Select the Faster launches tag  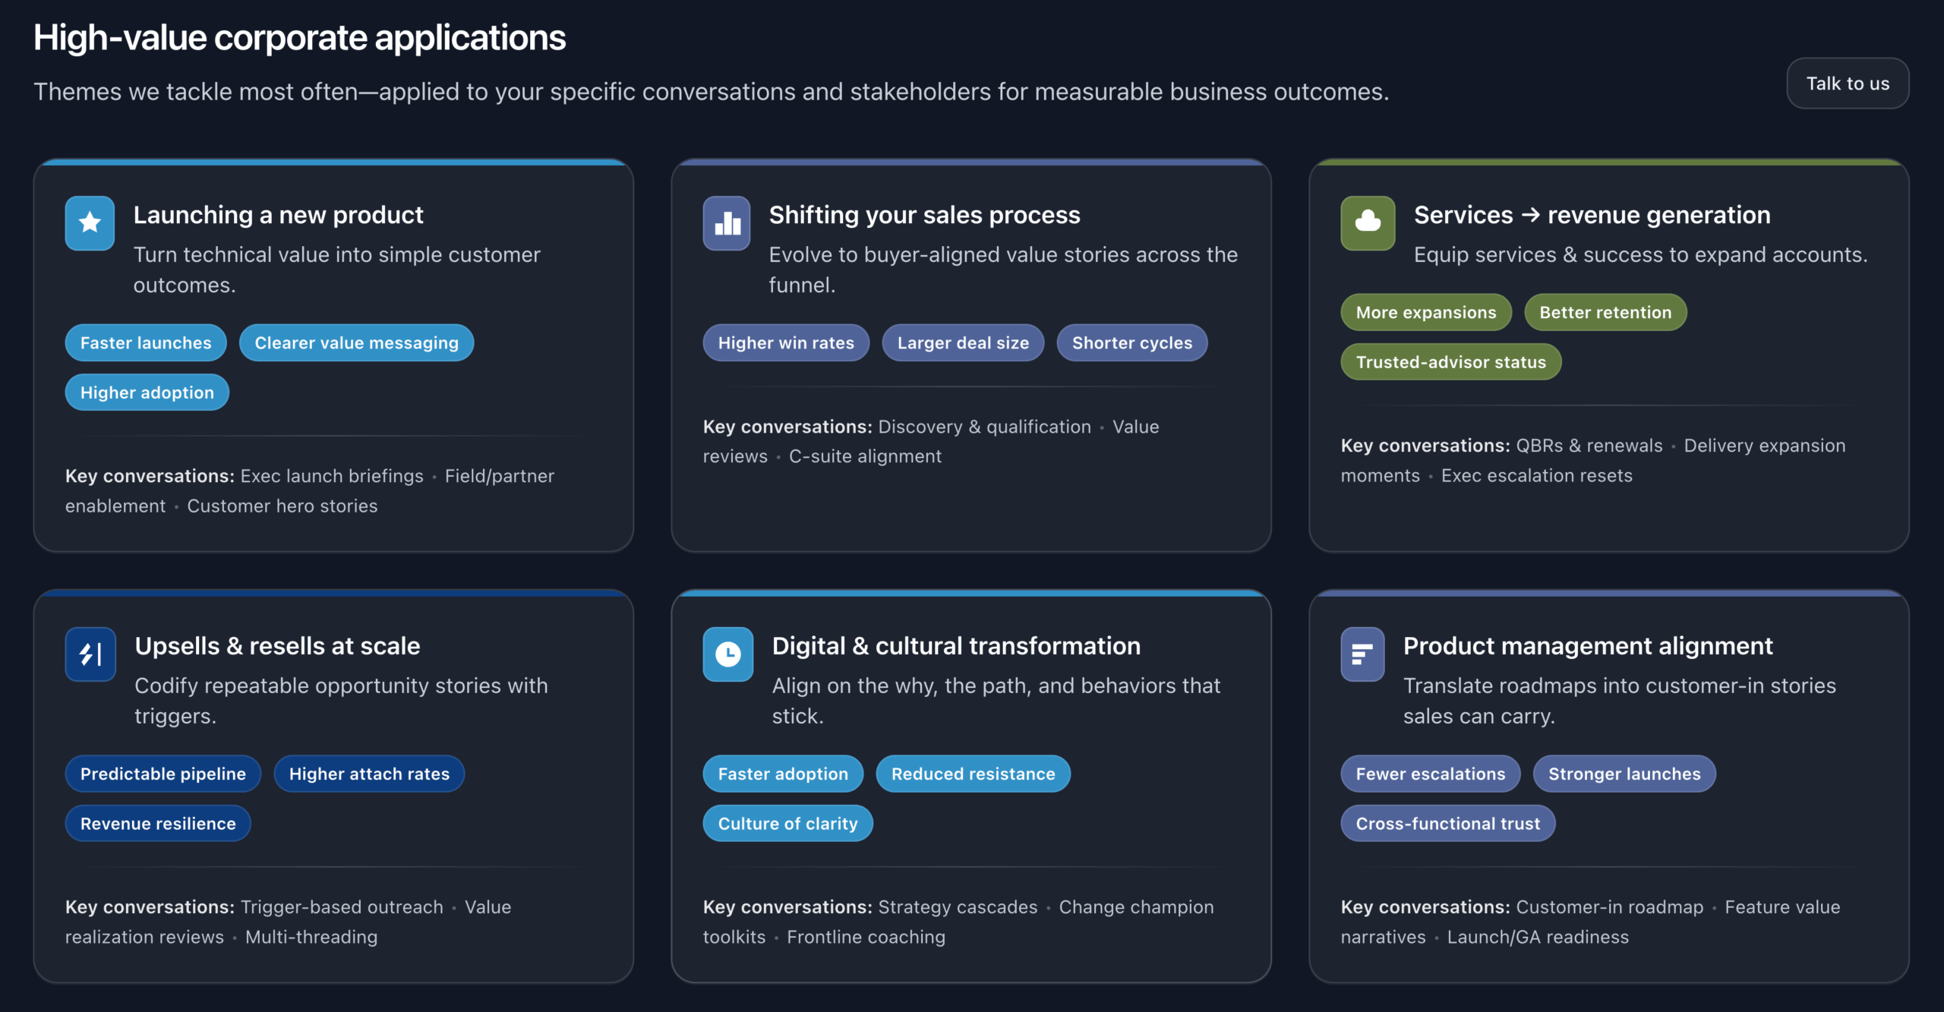coord(146,342)
